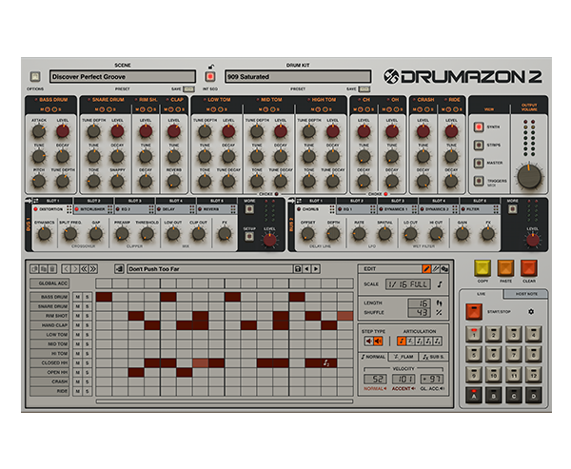
Task: Open the Sub S. tab
Action: point(434,357)
